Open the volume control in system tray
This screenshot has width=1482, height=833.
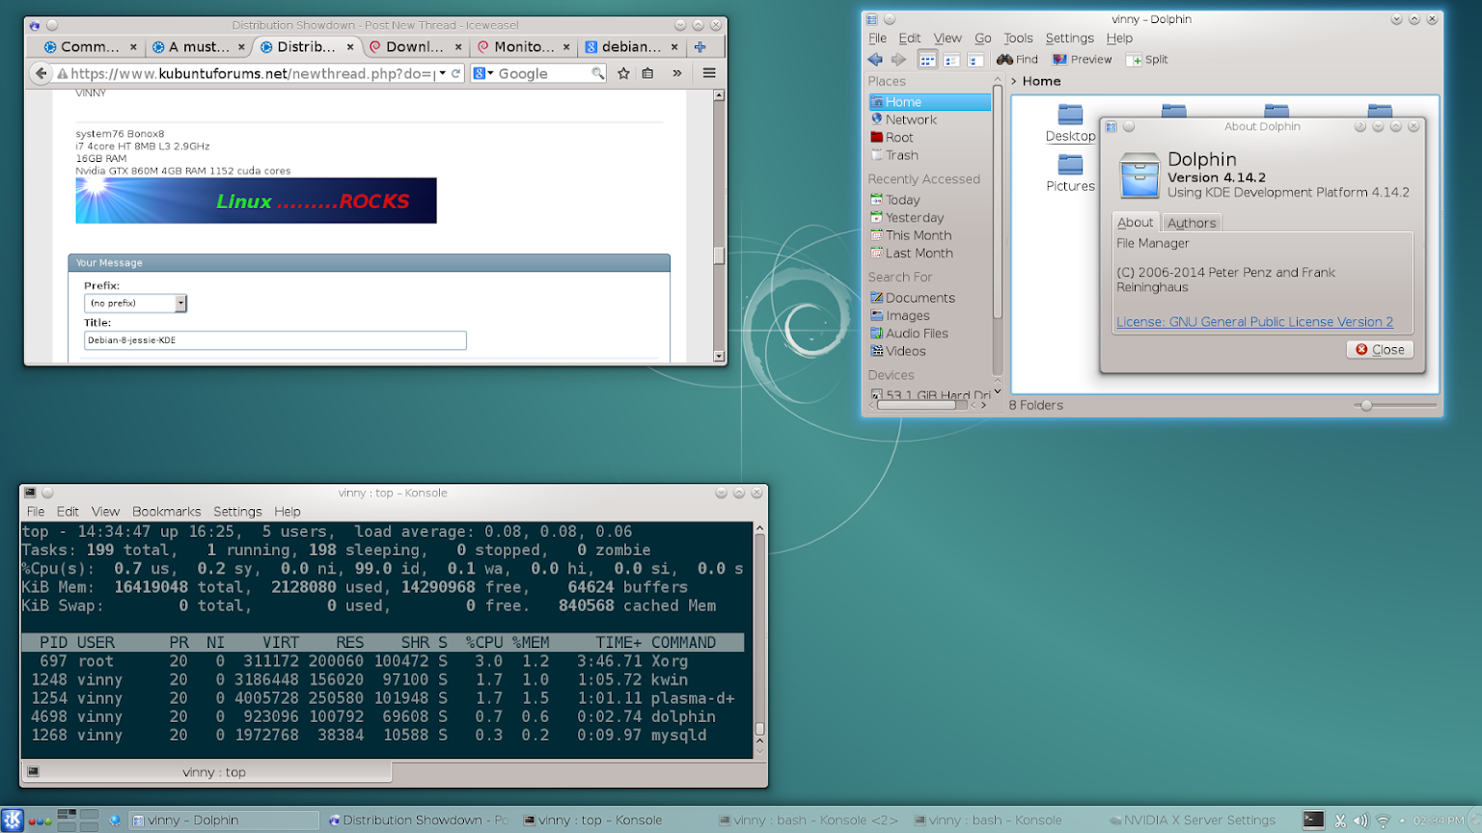click(x=1360, y=821)
